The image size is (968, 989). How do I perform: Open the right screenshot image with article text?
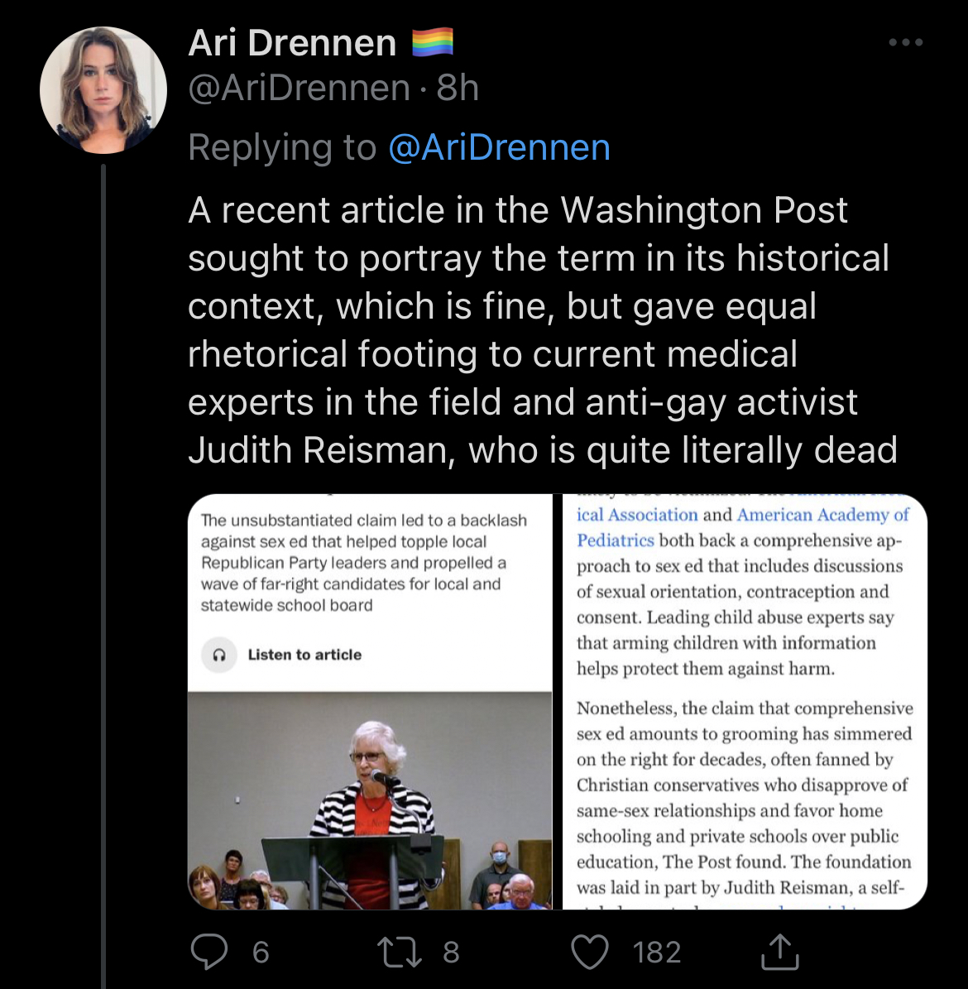[745, 701]
